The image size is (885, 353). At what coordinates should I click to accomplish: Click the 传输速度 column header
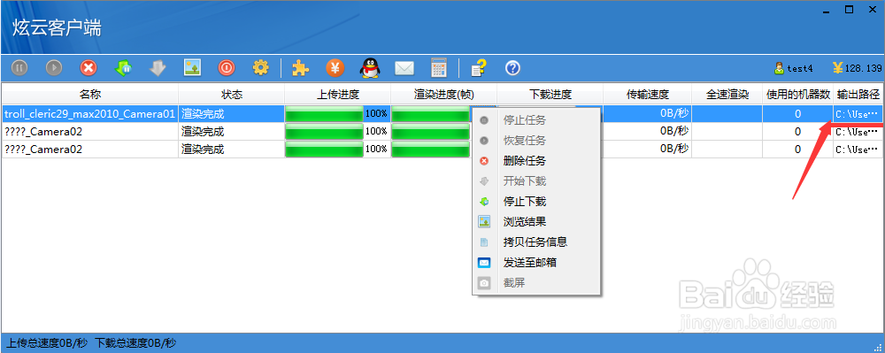648,94
